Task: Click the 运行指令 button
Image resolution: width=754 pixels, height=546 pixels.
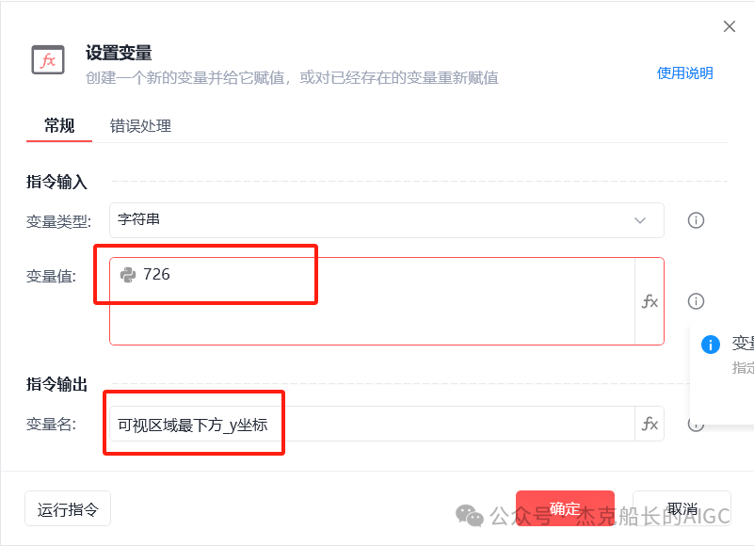Action: 68,508
